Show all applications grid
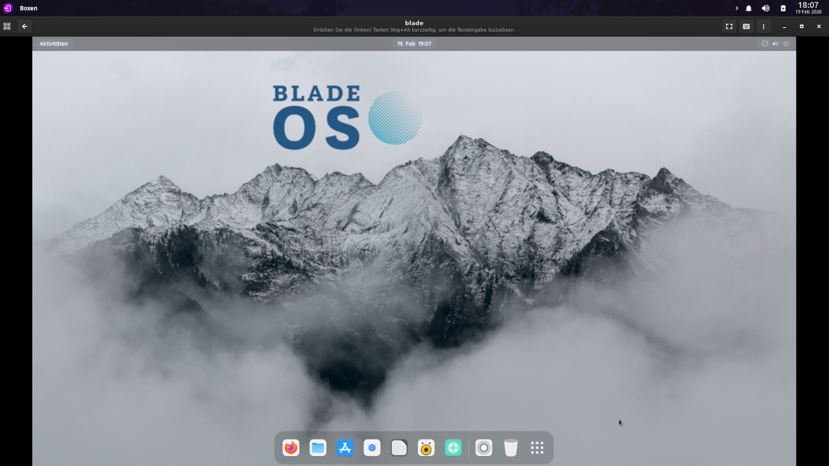Screen dimensions: 829x466 (x=537, y=448)
